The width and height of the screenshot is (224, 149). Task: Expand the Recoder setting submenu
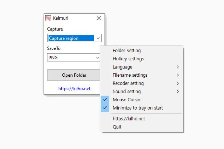coord(142,83)
